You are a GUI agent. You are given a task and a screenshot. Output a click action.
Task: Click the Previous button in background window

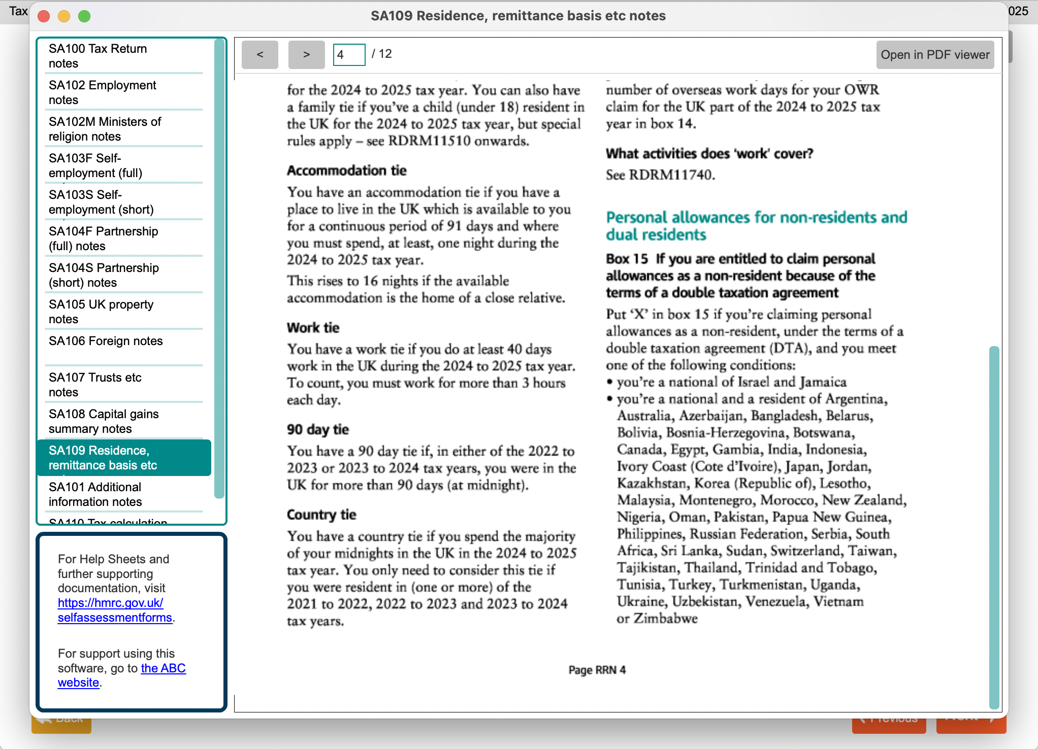(889, 725)
